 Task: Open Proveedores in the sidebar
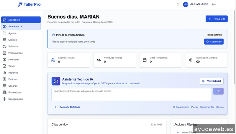(21, 93)
